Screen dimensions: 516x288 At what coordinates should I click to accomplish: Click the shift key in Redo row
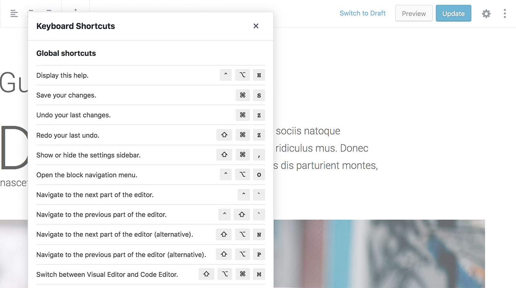[224, 135]
